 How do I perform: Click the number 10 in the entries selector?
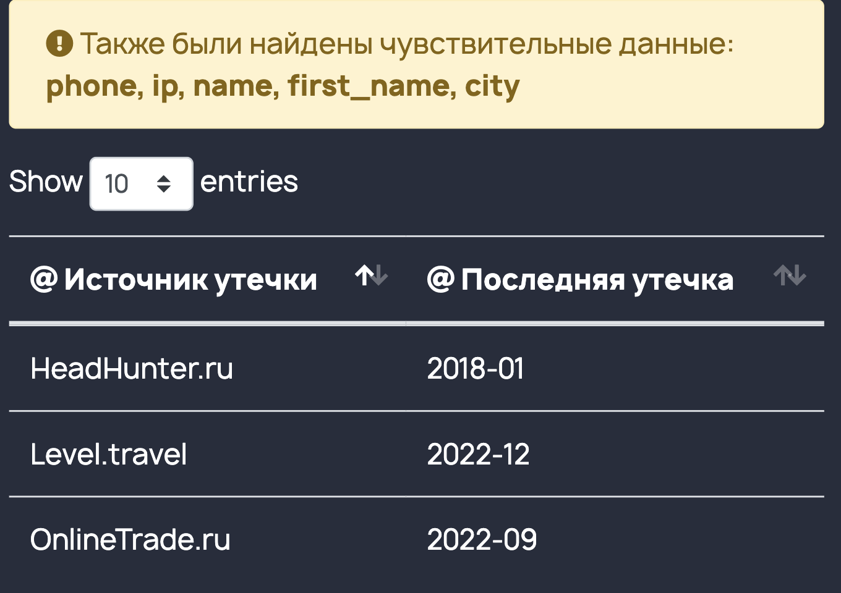(x=116, y=183)
